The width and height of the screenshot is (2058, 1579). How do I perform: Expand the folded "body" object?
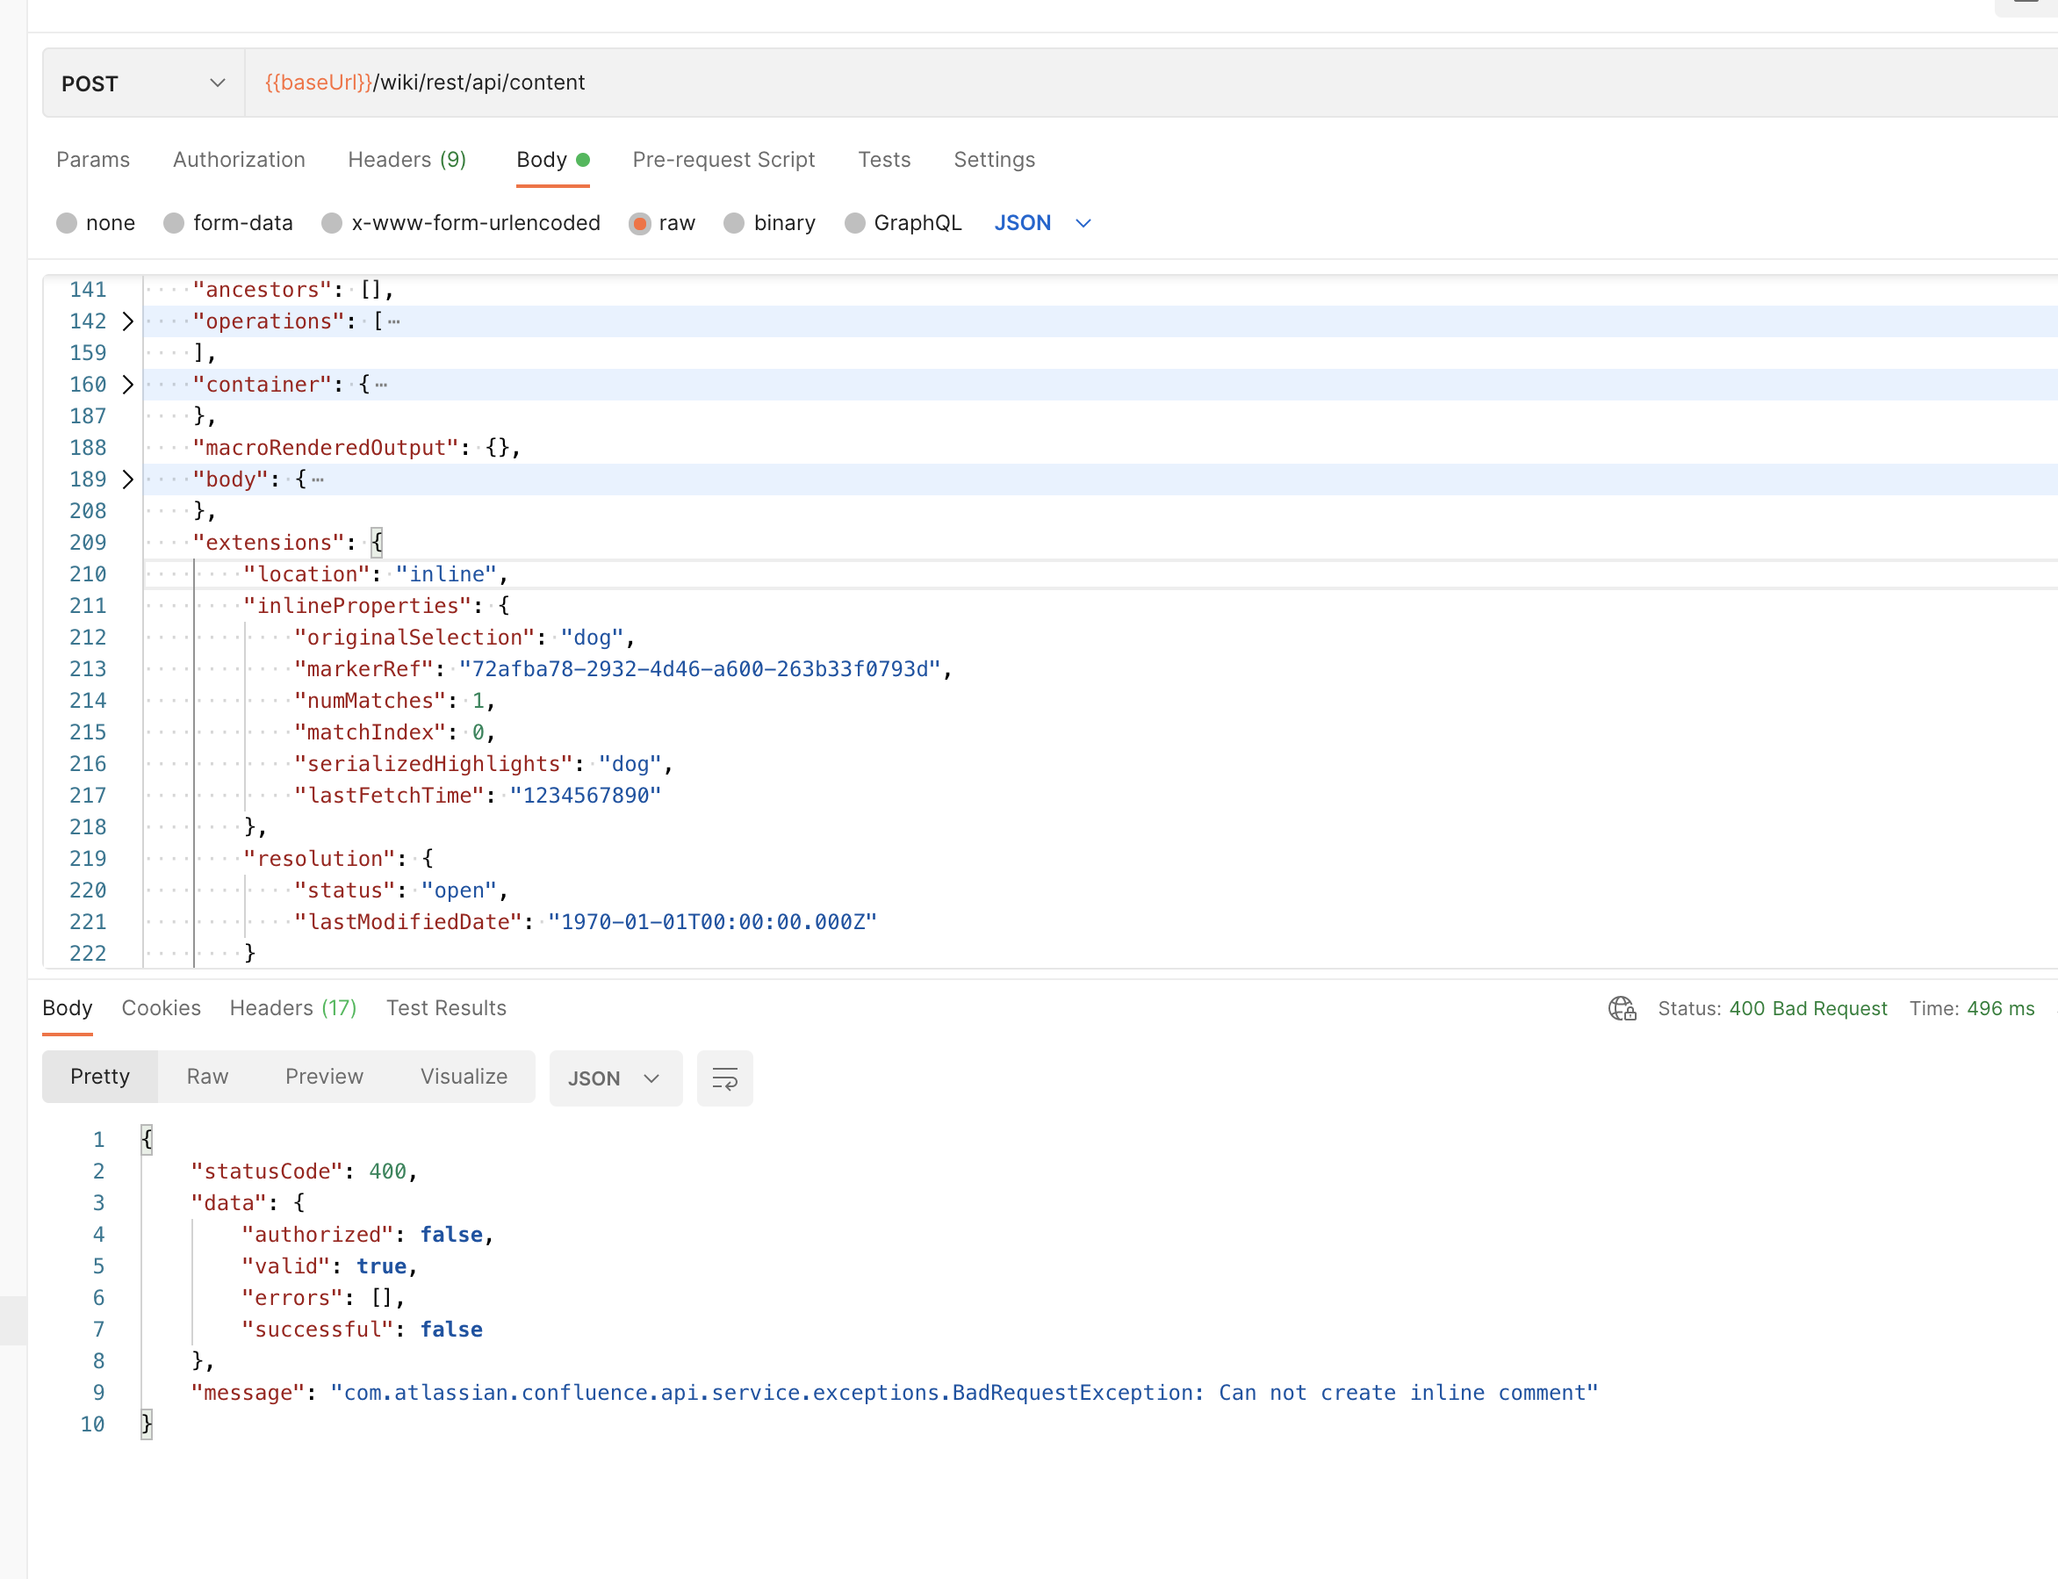(x=128, y=479)
